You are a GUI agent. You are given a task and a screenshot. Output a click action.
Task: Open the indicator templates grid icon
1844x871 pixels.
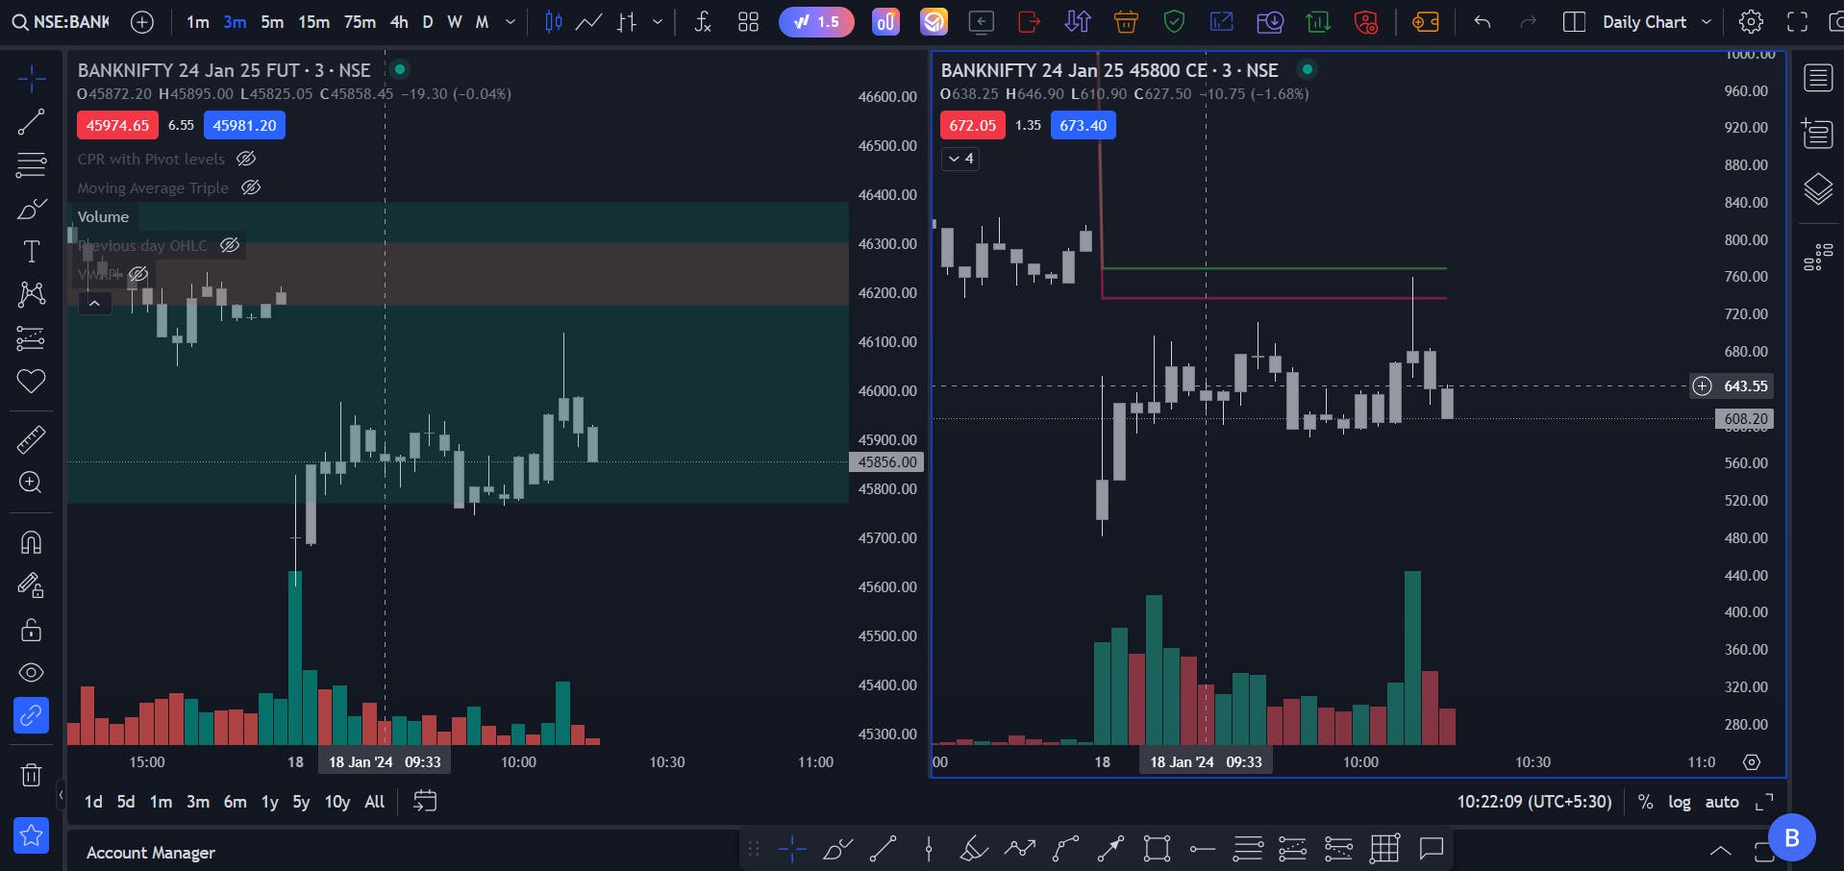click(x=748, y=22)
